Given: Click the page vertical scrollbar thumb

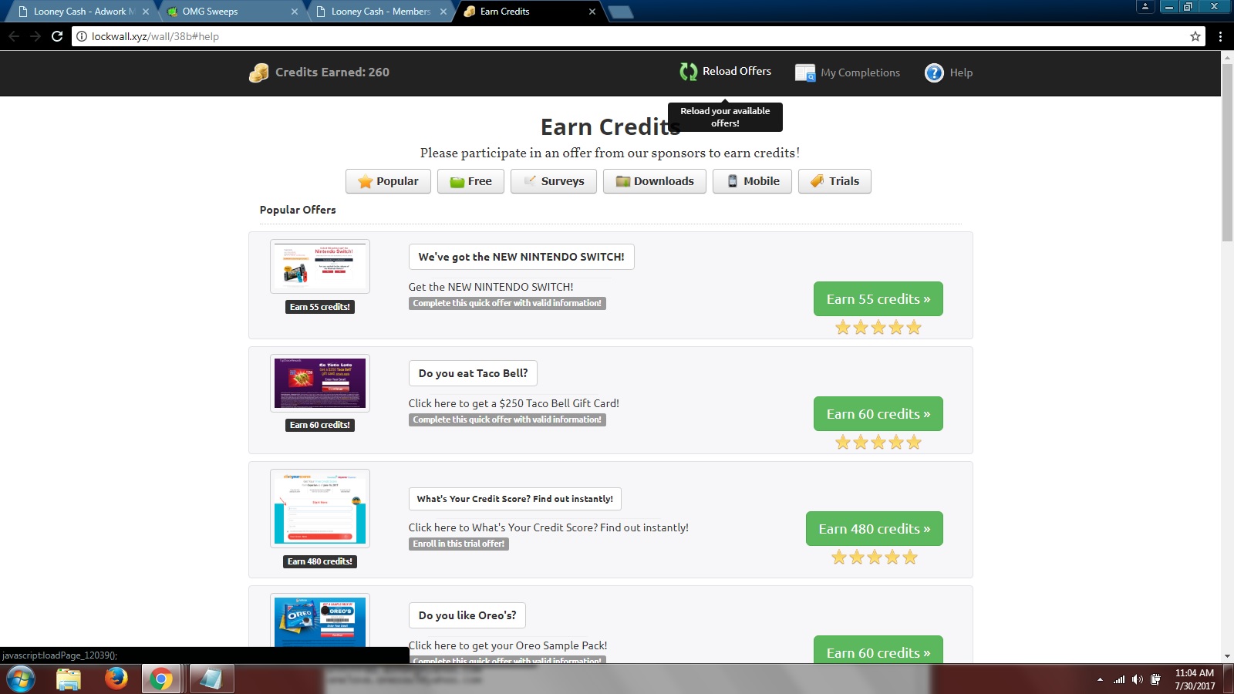Looking at the screenshot, I should coord(1227,153).
